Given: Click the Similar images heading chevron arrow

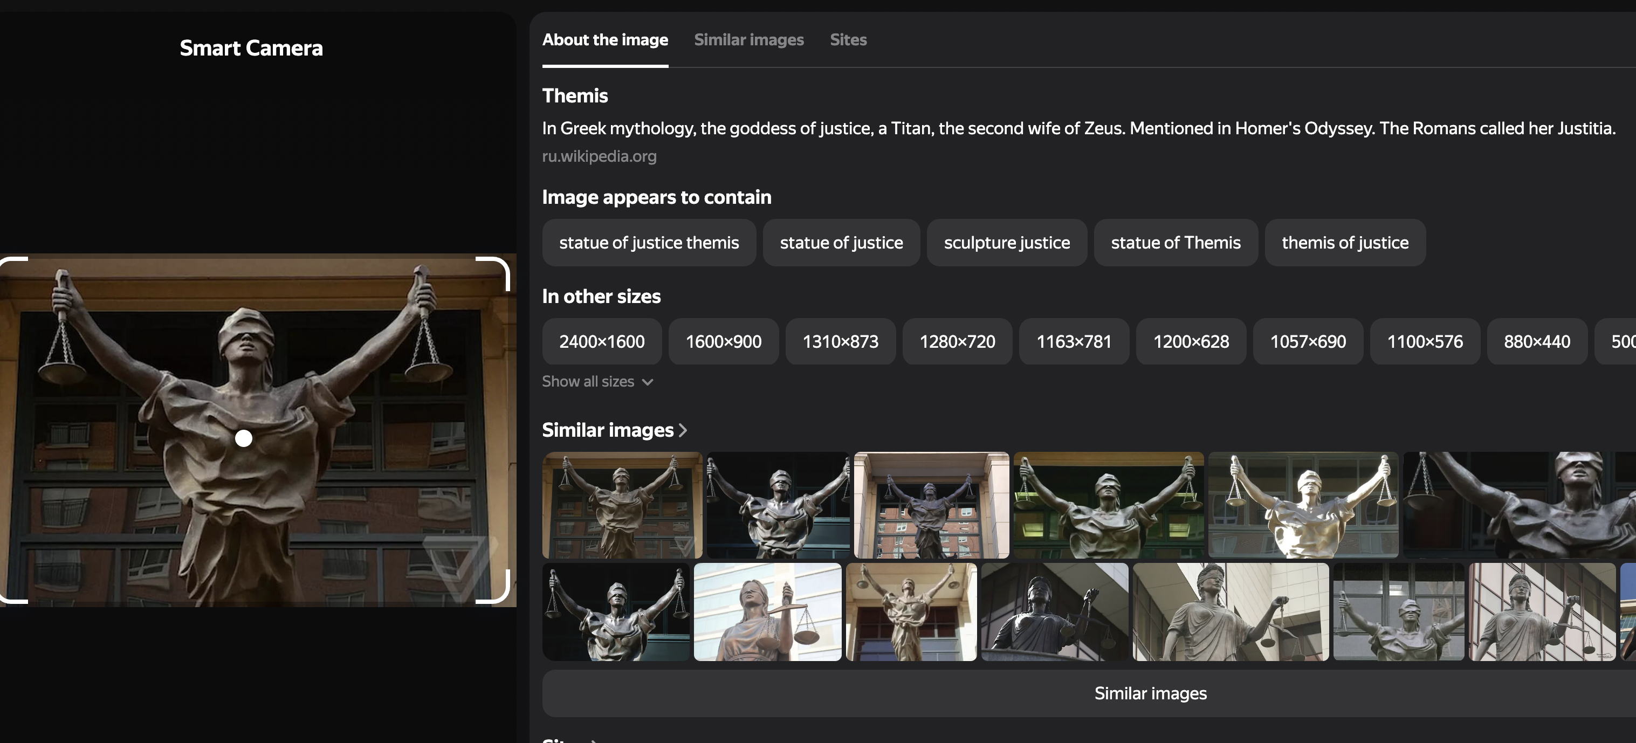Looking at the screenshot, I should pyautogui.click(x=683, y=430).
